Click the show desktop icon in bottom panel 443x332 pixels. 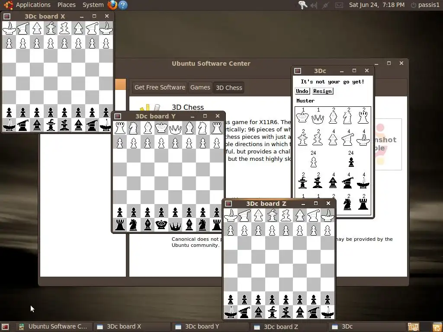tap(5, 327)
